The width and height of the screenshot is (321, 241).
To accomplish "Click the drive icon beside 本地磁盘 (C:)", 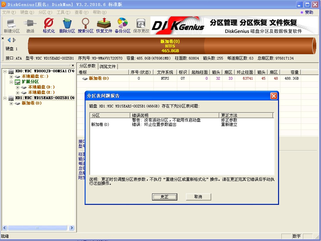I will click(x=17, y=77).
